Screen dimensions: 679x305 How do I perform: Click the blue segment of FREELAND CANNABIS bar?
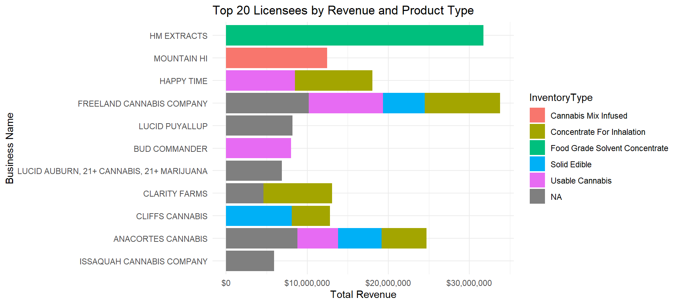(404, 103)
